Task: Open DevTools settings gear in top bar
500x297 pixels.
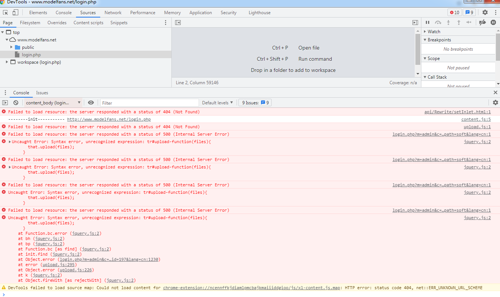Action: (485, 12)
